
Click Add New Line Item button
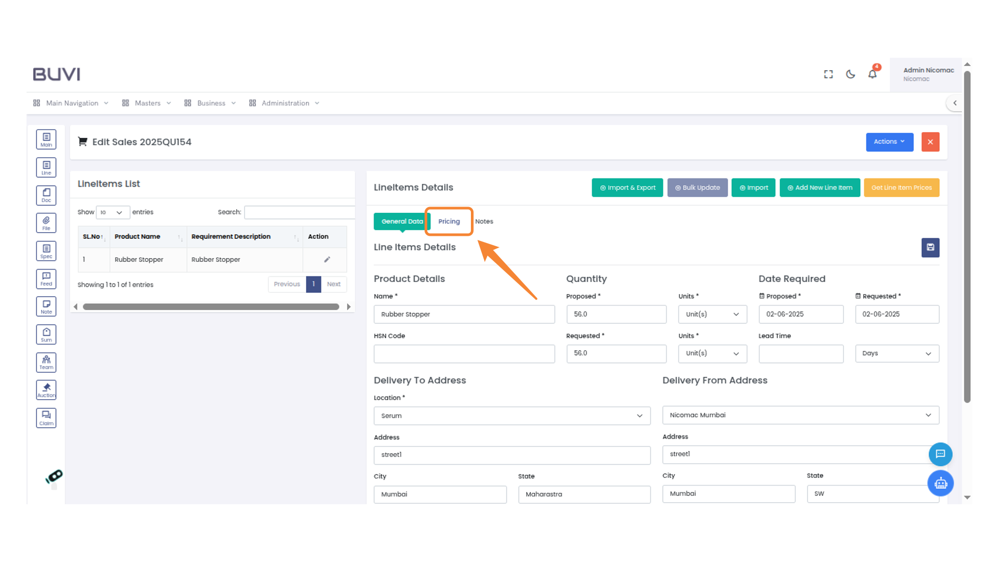click(x=819, y=188)
